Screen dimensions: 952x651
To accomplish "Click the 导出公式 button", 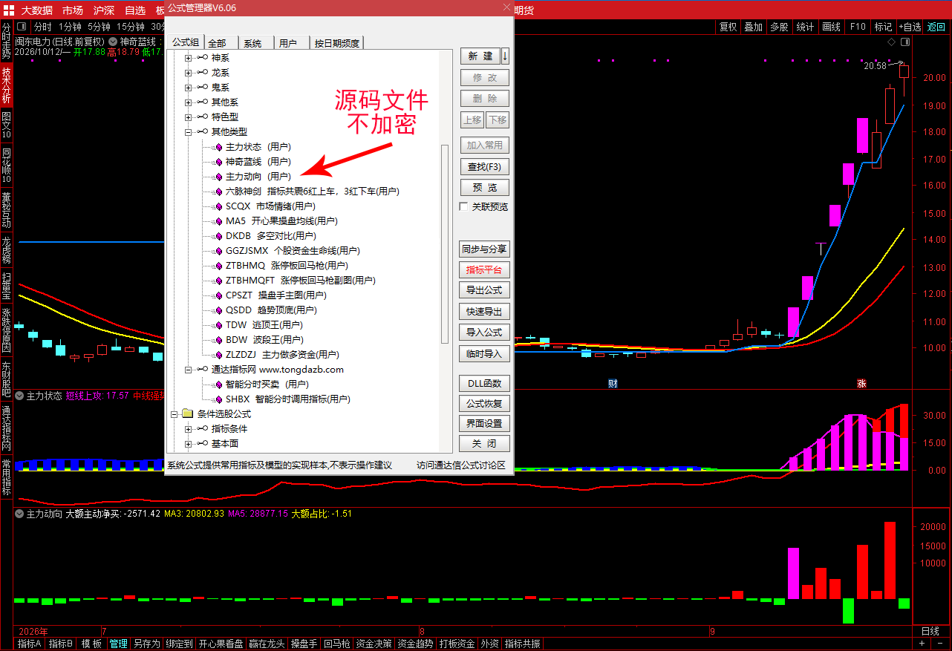I will (x=484, y=290).
